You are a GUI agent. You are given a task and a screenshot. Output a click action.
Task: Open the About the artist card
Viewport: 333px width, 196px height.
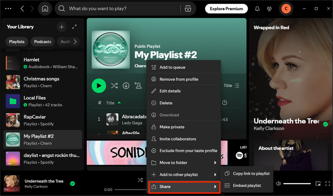click(x=291, y=155)
